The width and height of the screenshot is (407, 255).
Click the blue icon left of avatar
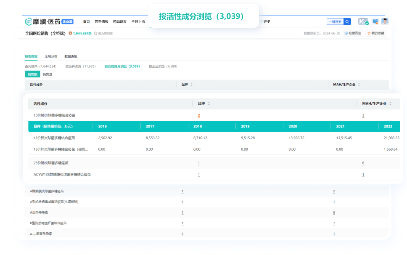pyautogui.click(x=375, y=21)
